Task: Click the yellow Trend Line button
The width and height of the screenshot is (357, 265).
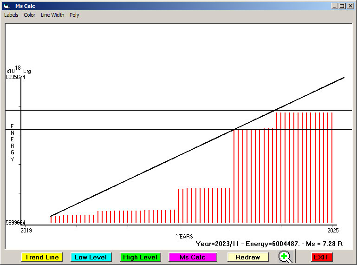Action: pos(42,257)
